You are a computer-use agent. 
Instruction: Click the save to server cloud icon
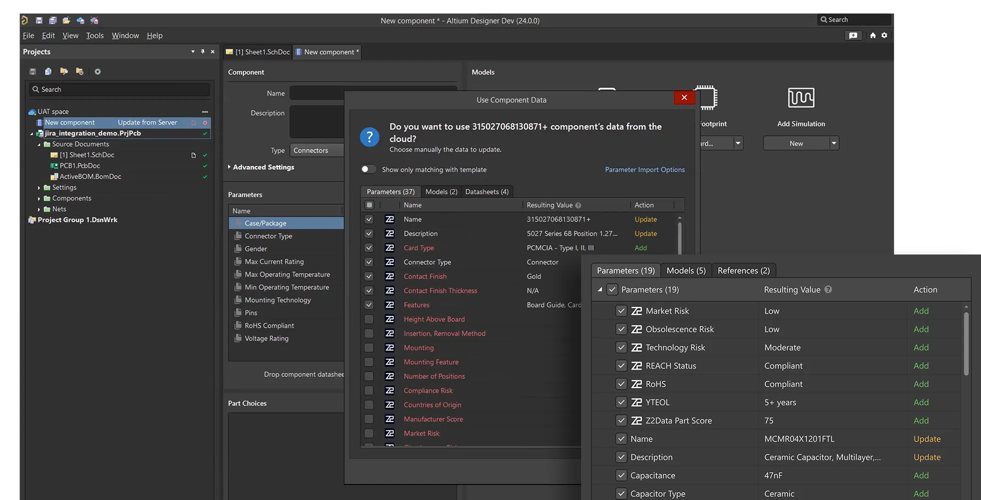pyautogui.click(x=80, y=20)
